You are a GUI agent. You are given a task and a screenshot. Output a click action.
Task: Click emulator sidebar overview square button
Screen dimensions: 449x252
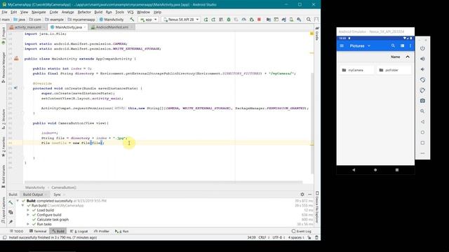point(422,143)
